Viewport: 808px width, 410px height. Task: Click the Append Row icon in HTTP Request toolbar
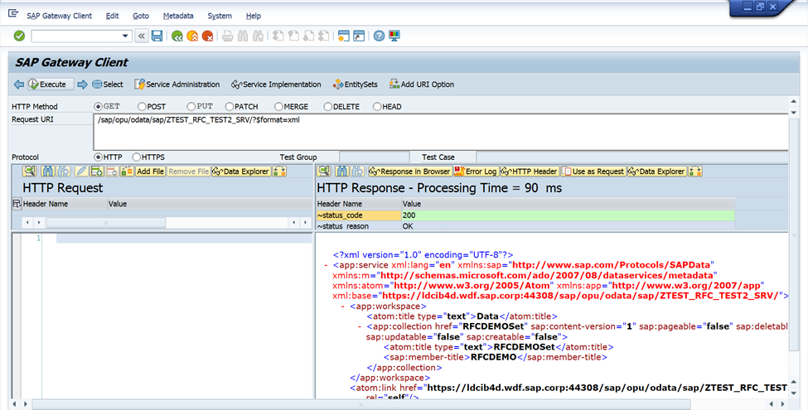tap(97, 171)
